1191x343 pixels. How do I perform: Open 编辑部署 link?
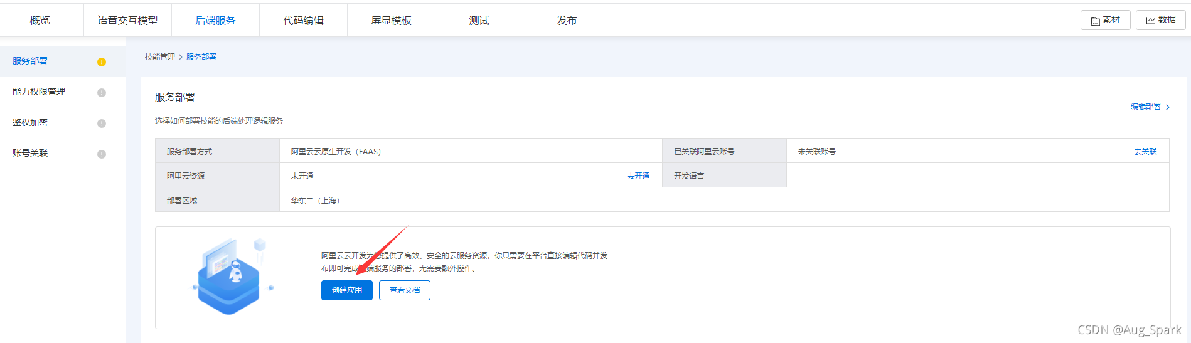1146,107
